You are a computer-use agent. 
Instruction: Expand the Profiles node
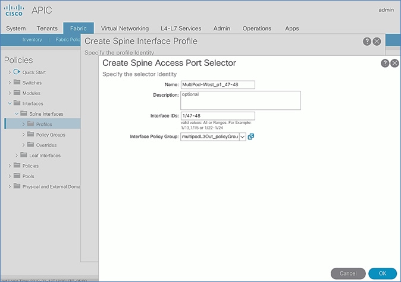click(x=23, y=124)
